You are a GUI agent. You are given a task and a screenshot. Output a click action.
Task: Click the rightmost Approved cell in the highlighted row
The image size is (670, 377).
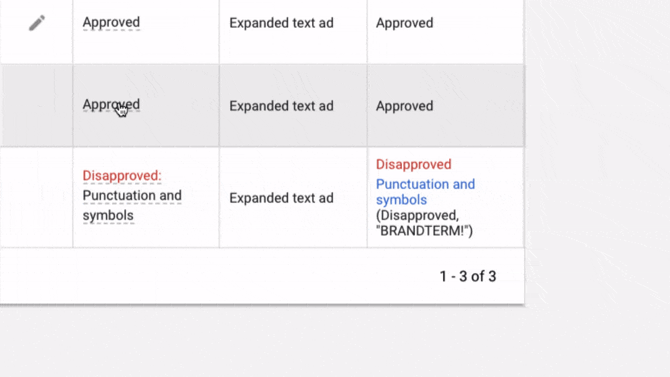(x=404, y=106)
